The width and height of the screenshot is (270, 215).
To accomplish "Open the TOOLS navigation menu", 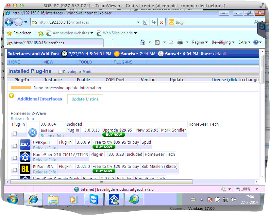I will click(94, 62).
